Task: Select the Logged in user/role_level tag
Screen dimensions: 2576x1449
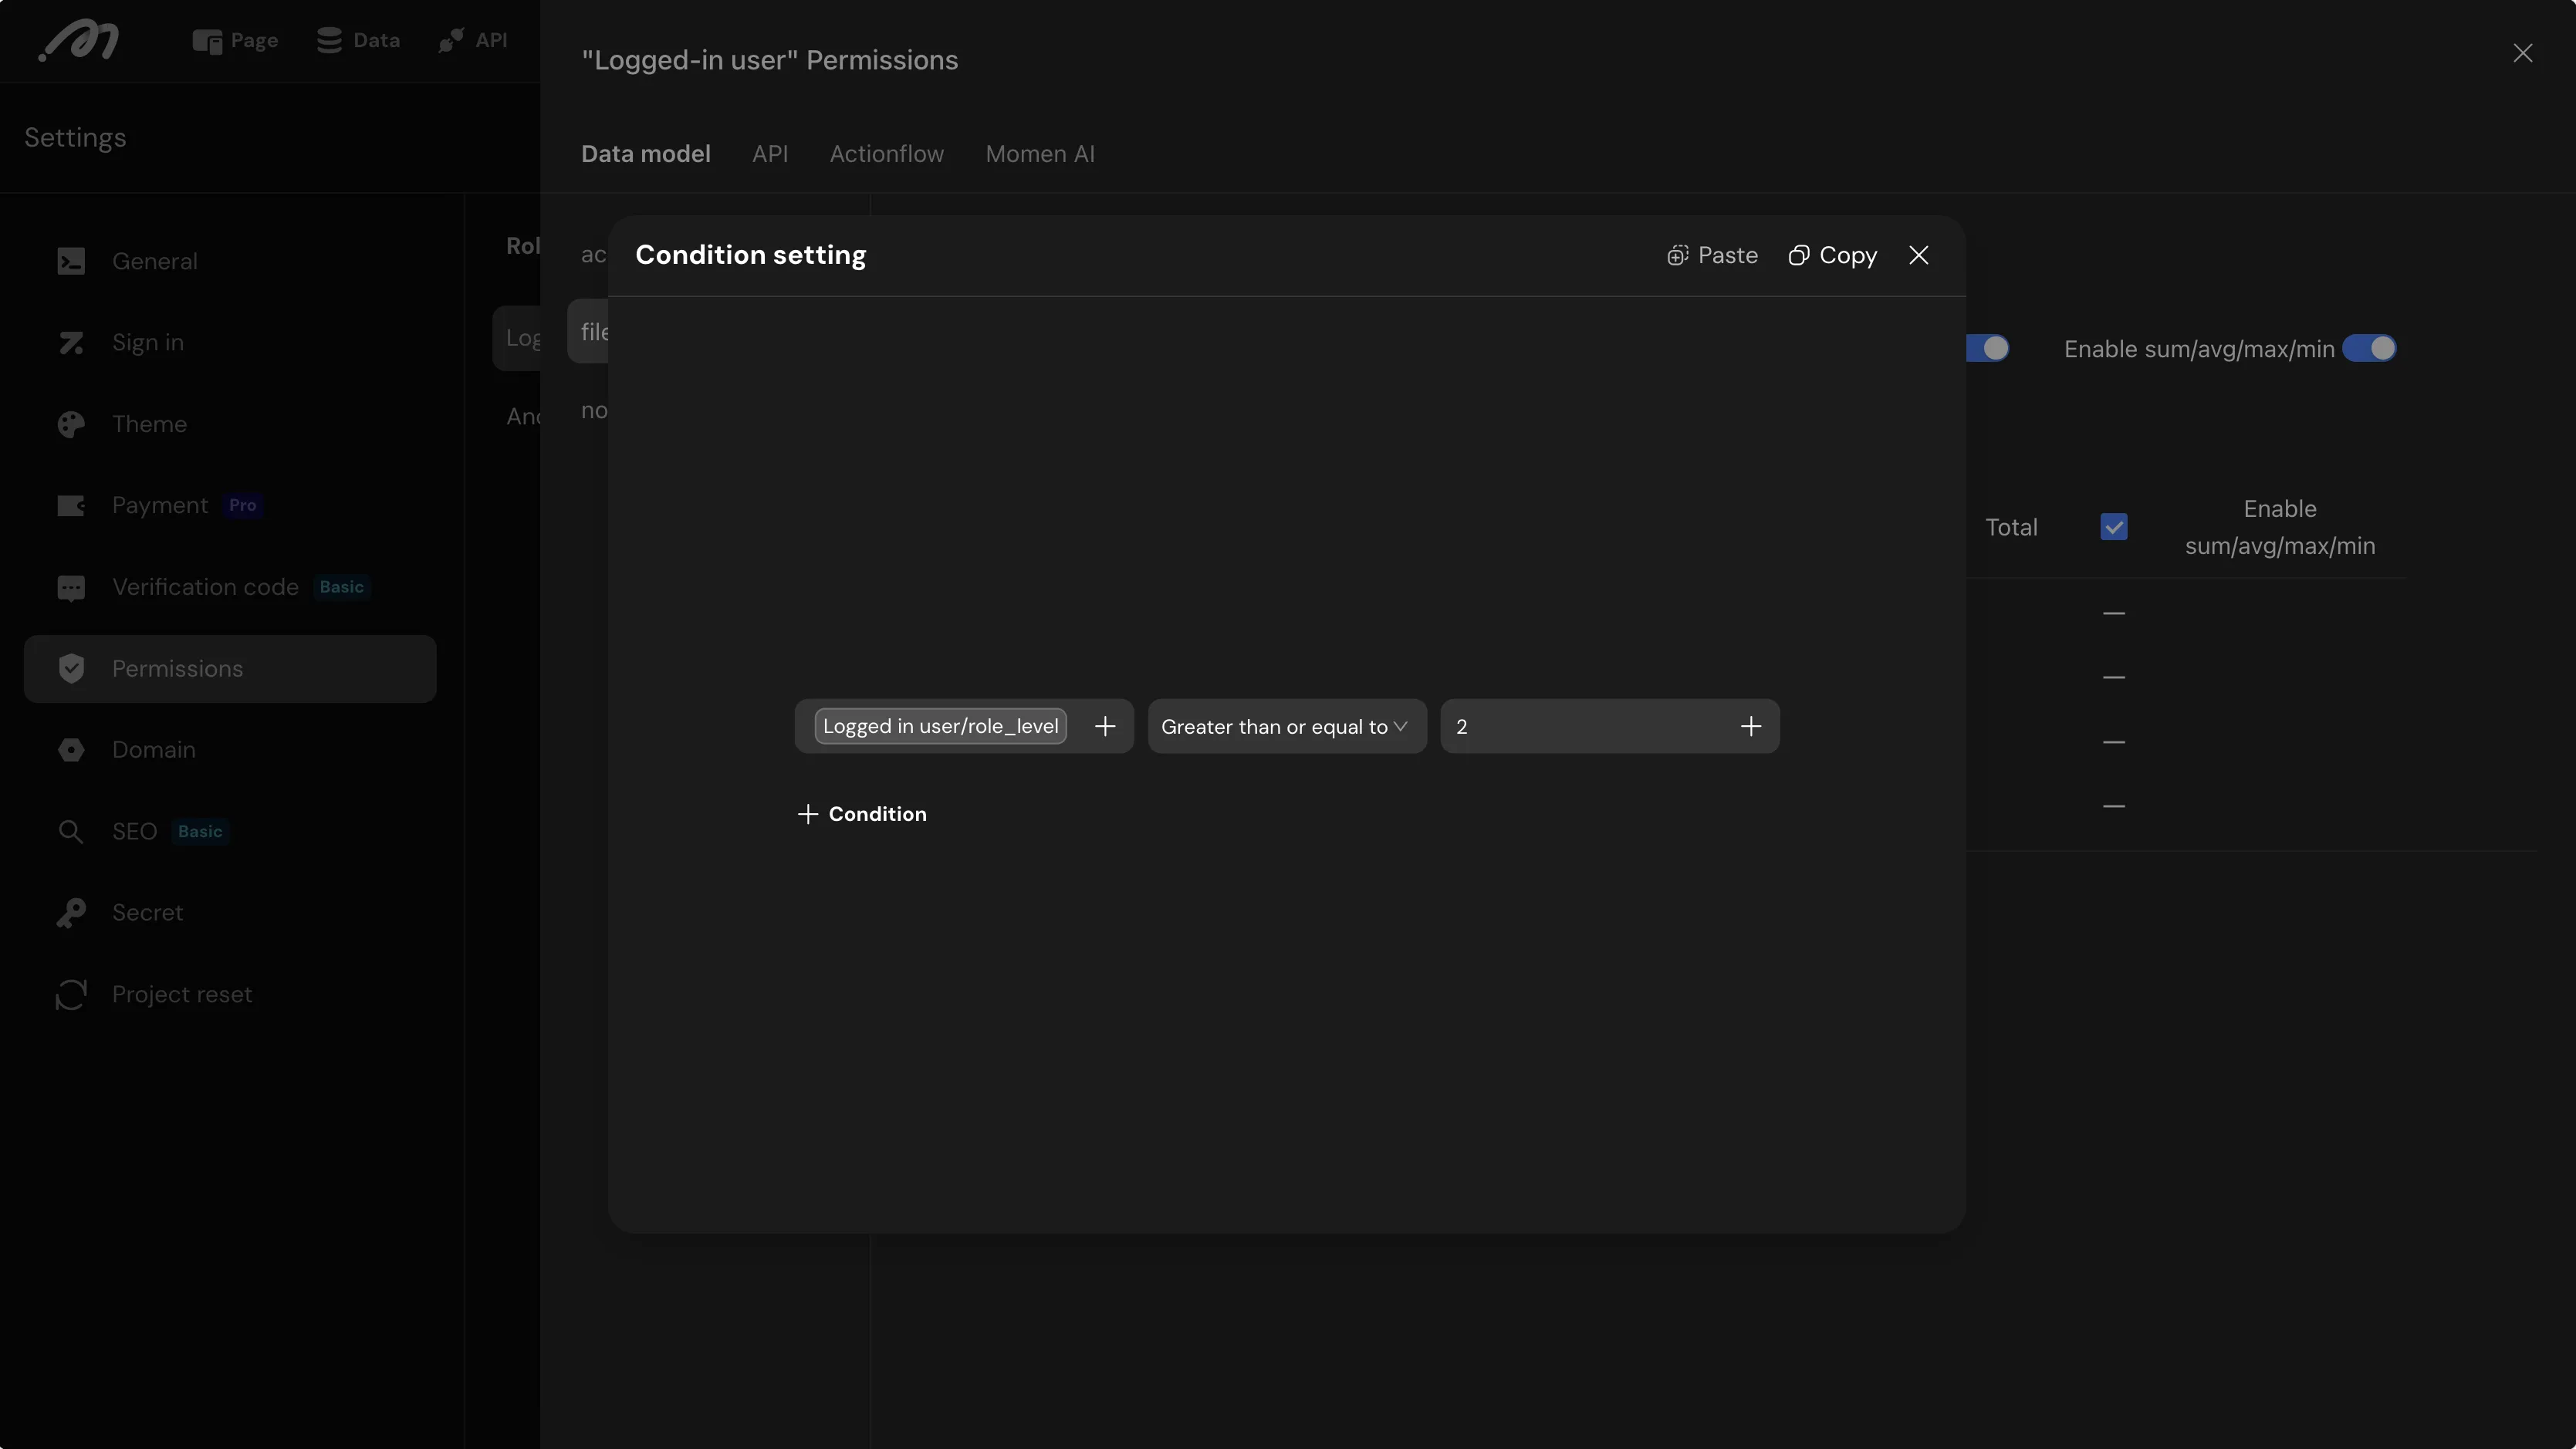Action: click(x=941, y=727)
